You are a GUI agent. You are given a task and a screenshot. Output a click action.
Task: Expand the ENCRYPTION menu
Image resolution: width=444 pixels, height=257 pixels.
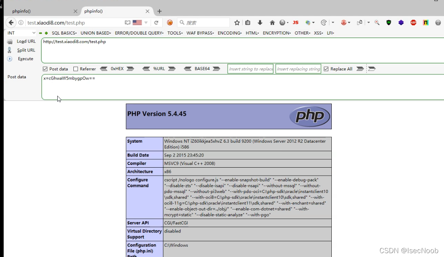[277, 33]
